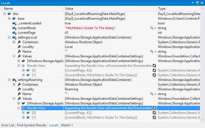Collapse the settingsLocal node
The width and height of the screenshot is (205, 128).
9,37
